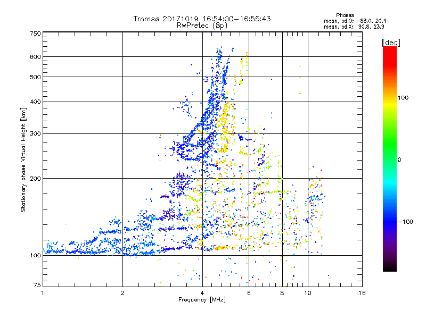Click the 'Phases' header text
426x319 pixels.
[x=345, y=15]
